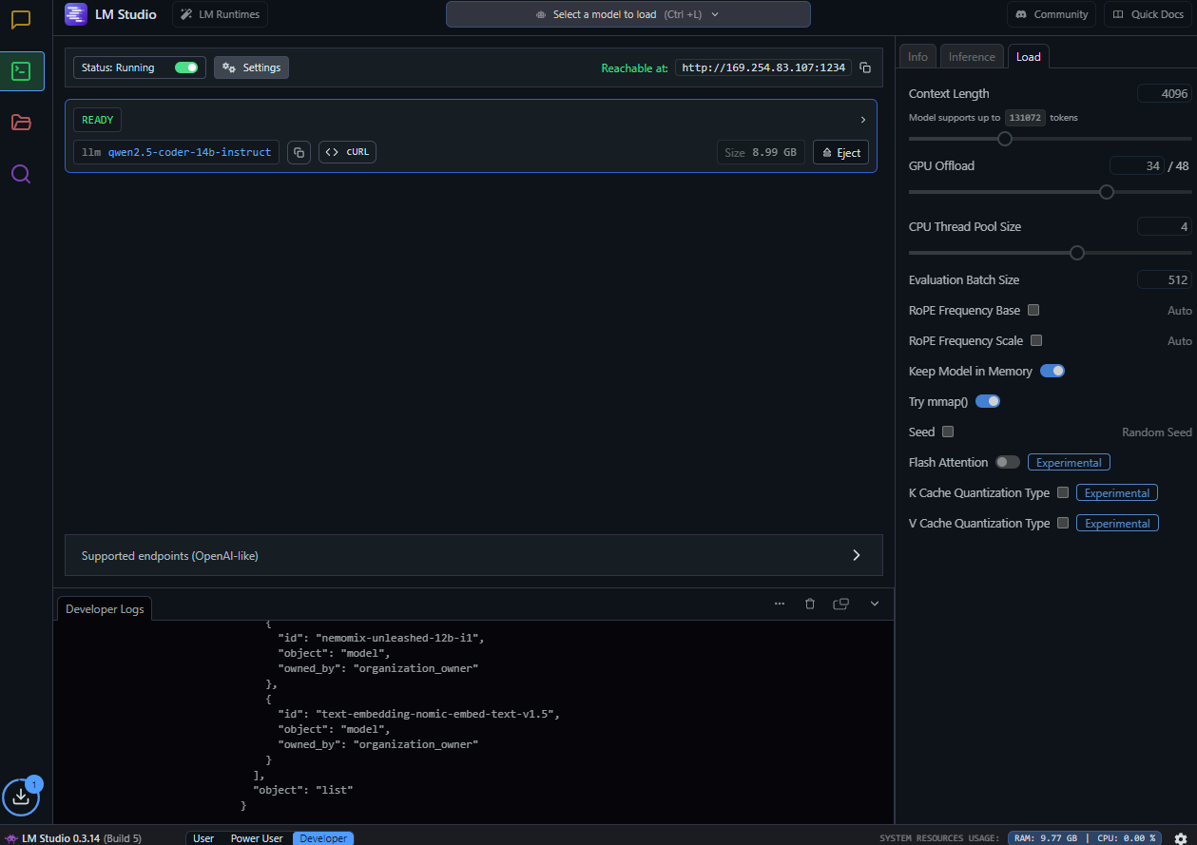Eject the loaded qwen2.5-coder model

point(840,152)
